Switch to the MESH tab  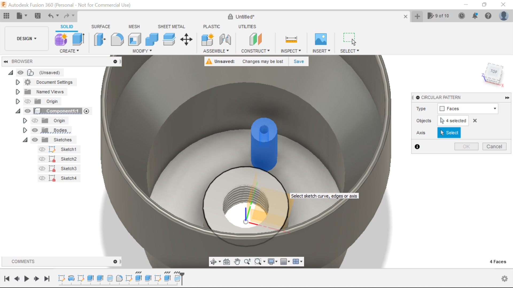click(134, 27)
